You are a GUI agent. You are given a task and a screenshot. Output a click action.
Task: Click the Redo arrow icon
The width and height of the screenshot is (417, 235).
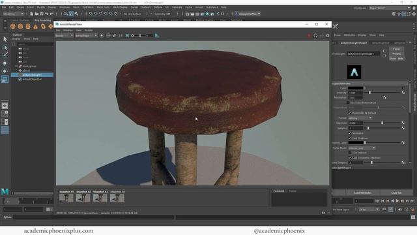[x=52, y=14]
